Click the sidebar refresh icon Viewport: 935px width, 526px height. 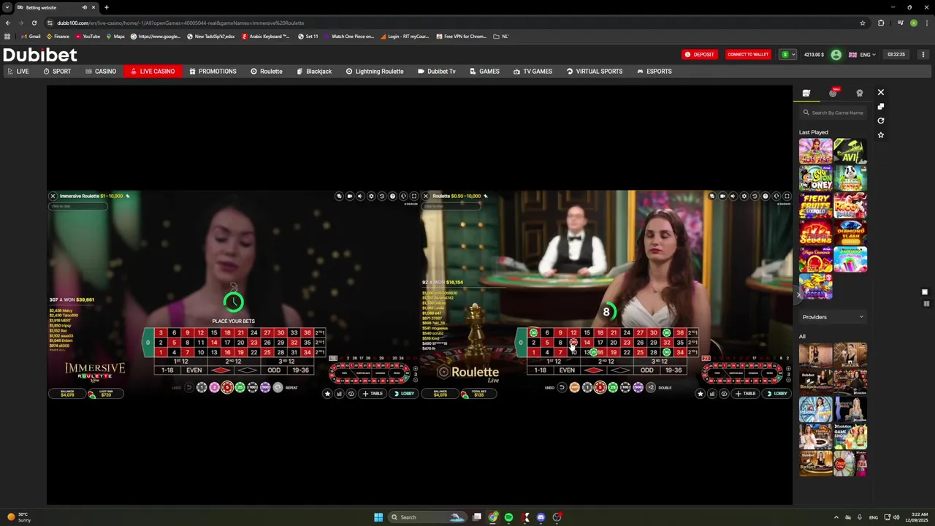pos(880,121)
